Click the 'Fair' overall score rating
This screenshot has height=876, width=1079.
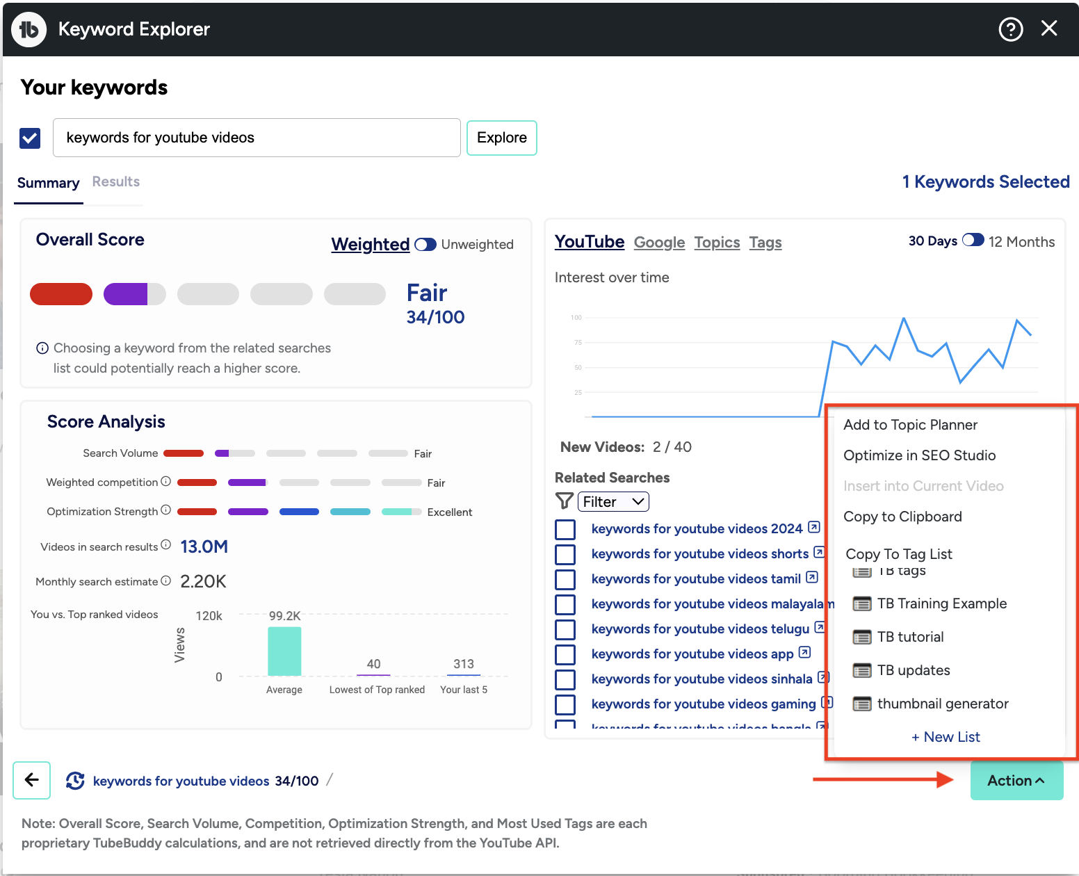(427, 293)
